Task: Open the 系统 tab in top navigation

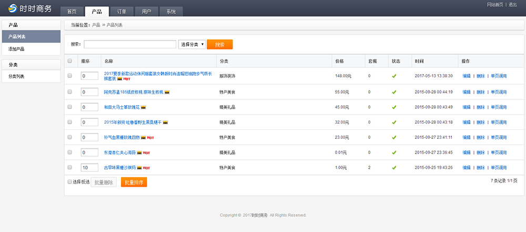Action: pyautogui.click(x=171, y=12)
